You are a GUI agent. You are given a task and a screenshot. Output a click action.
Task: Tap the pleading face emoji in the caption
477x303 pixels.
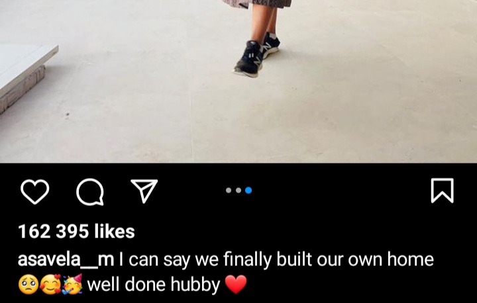pos(28,284)
